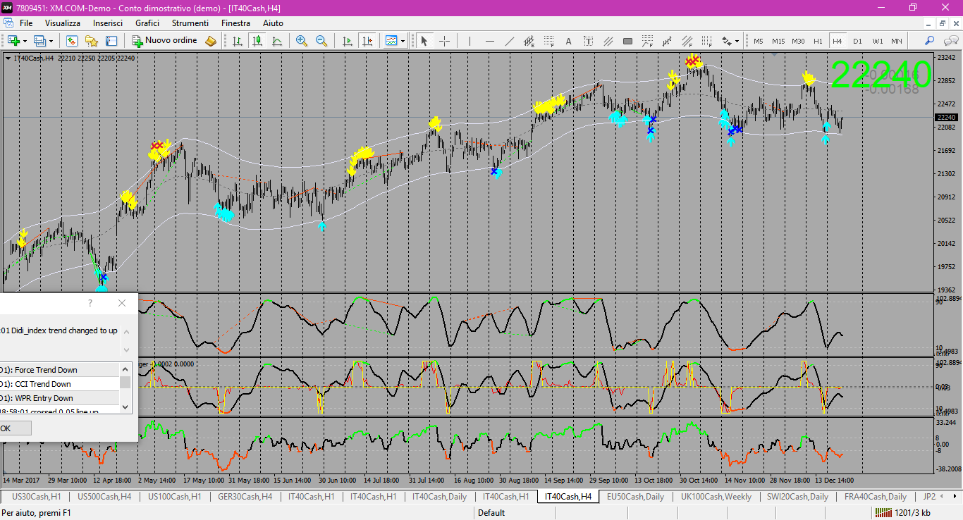The height and width of the screenshot is (520, 963).
Task: Switch chart to bar chart style
Action: [x=238, y=41]
